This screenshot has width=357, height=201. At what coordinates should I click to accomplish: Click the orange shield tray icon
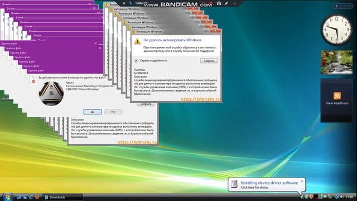tap(311, 197)
